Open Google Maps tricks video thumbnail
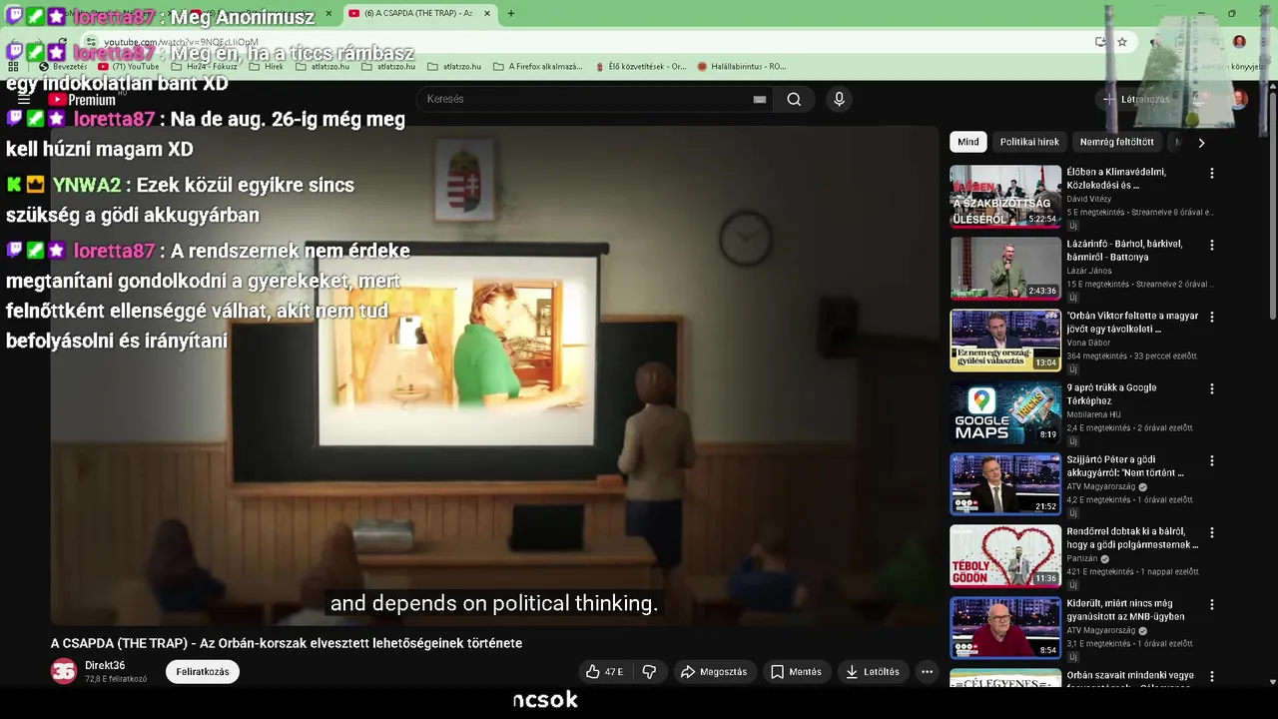The width and height of the screenshot is (1278, 719). point(1005,411)
